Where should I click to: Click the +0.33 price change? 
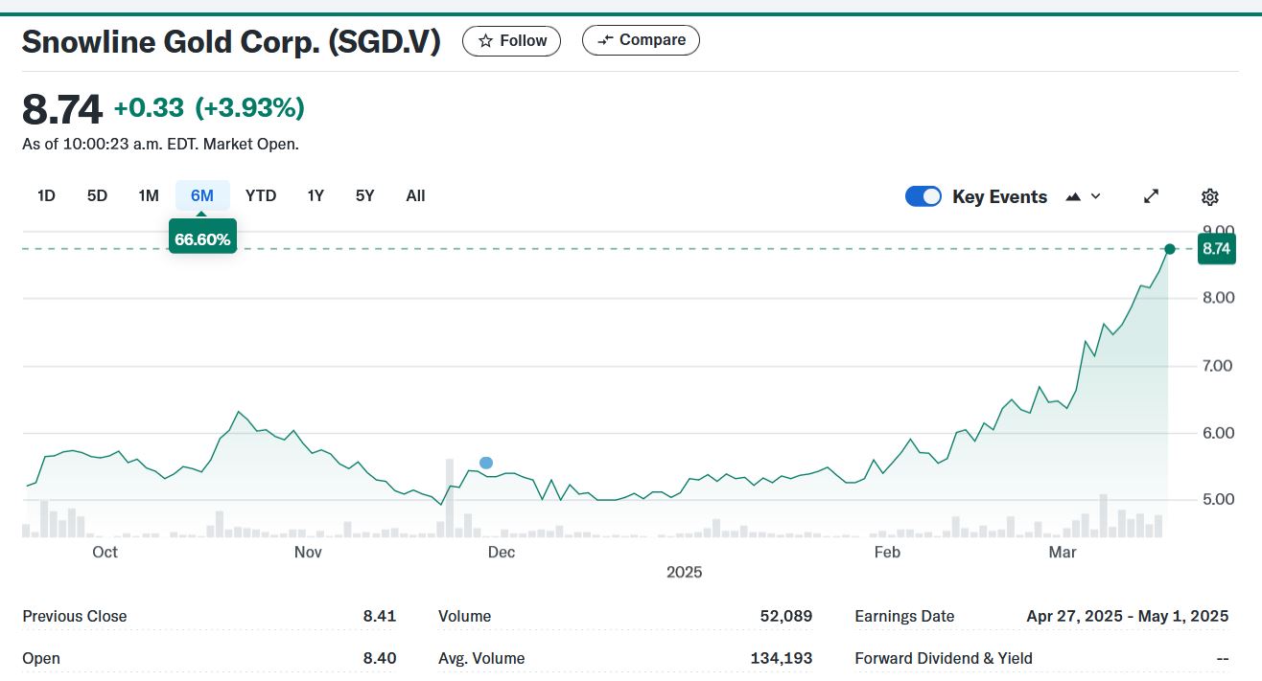click(149, 108)
